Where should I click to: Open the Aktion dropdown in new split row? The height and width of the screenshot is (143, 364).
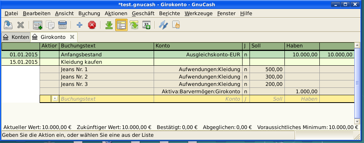pyautogui.click(x=55, y=99)
